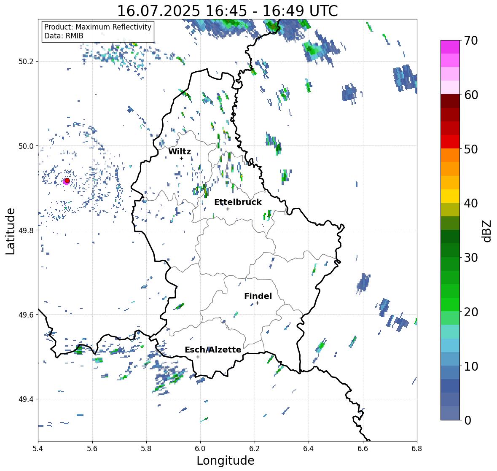The width and height of the screenshot is (497, 471).
Task: Click the Latitude axis label
Action: pos(11,231)
